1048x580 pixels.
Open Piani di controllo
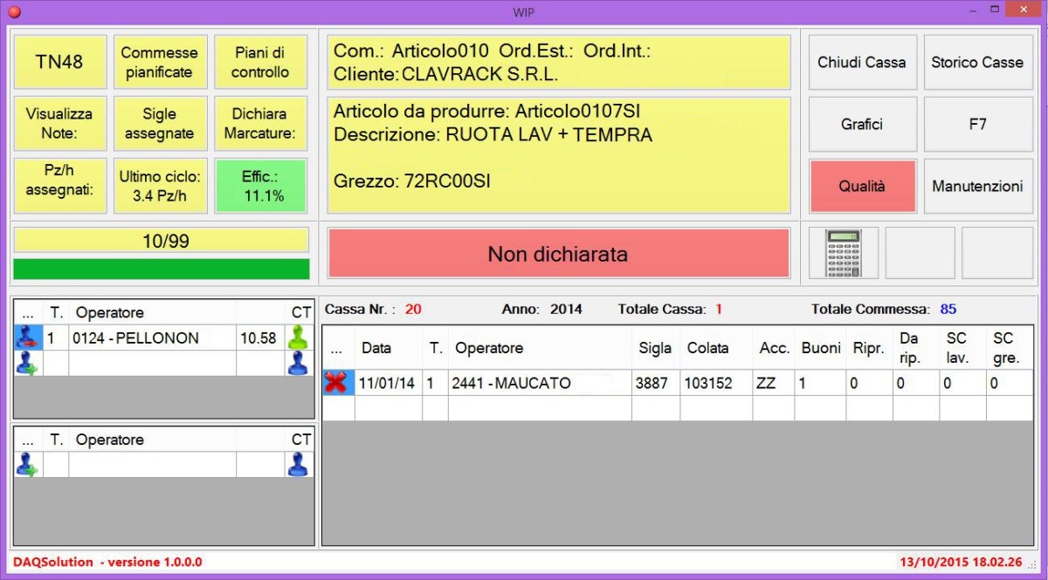260,62
